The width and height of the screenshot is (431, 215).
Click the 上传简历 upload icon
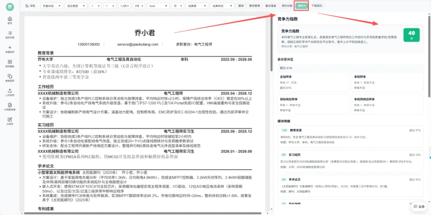10,90
